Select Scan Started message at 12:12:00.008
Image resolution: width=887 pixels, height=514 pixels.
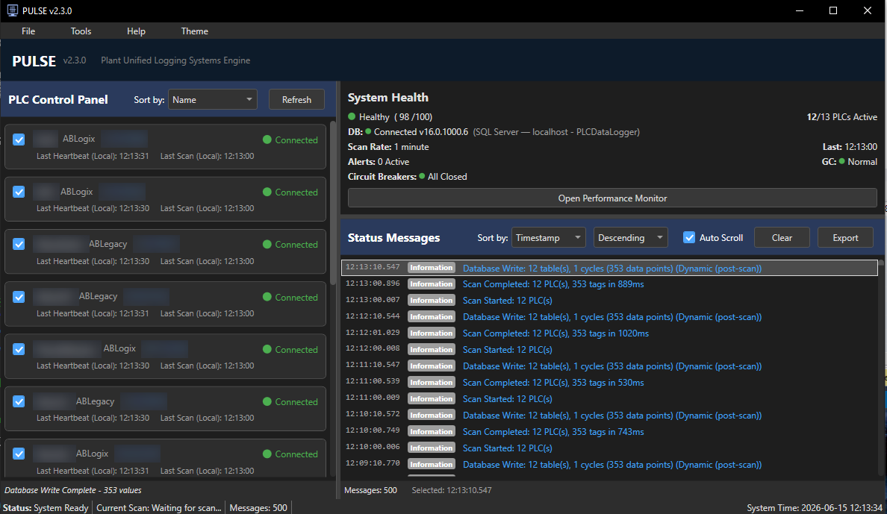609,349
